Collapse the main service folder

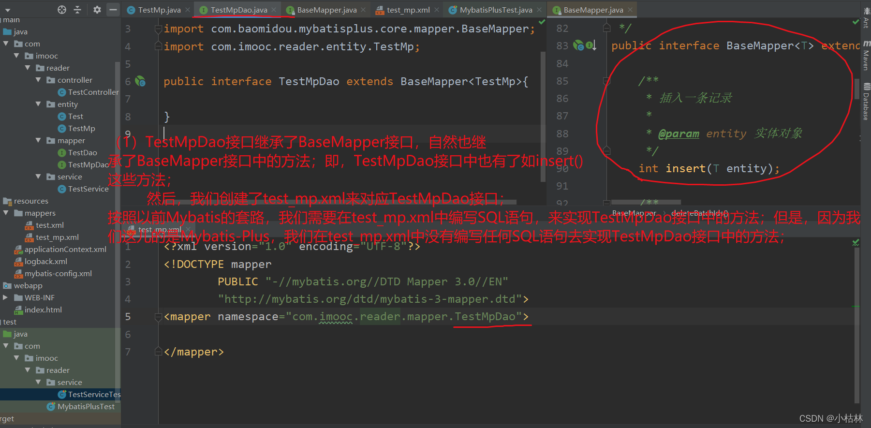38,177
